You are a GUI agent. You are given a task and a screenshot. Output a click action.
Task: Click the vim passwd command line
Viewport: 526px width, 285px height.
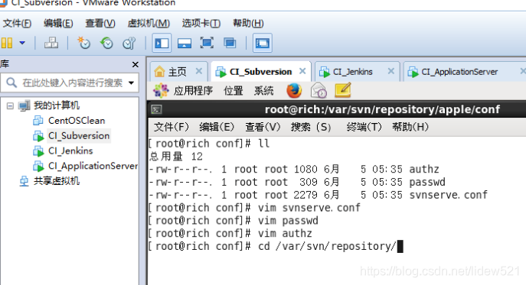tap(234, 220)
